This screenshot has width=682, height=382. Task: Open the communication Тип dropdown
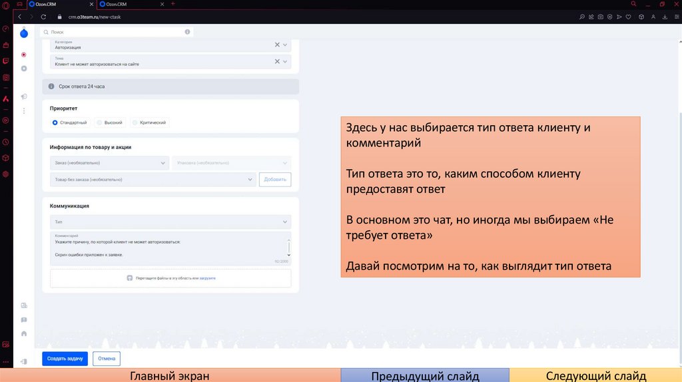170,222
